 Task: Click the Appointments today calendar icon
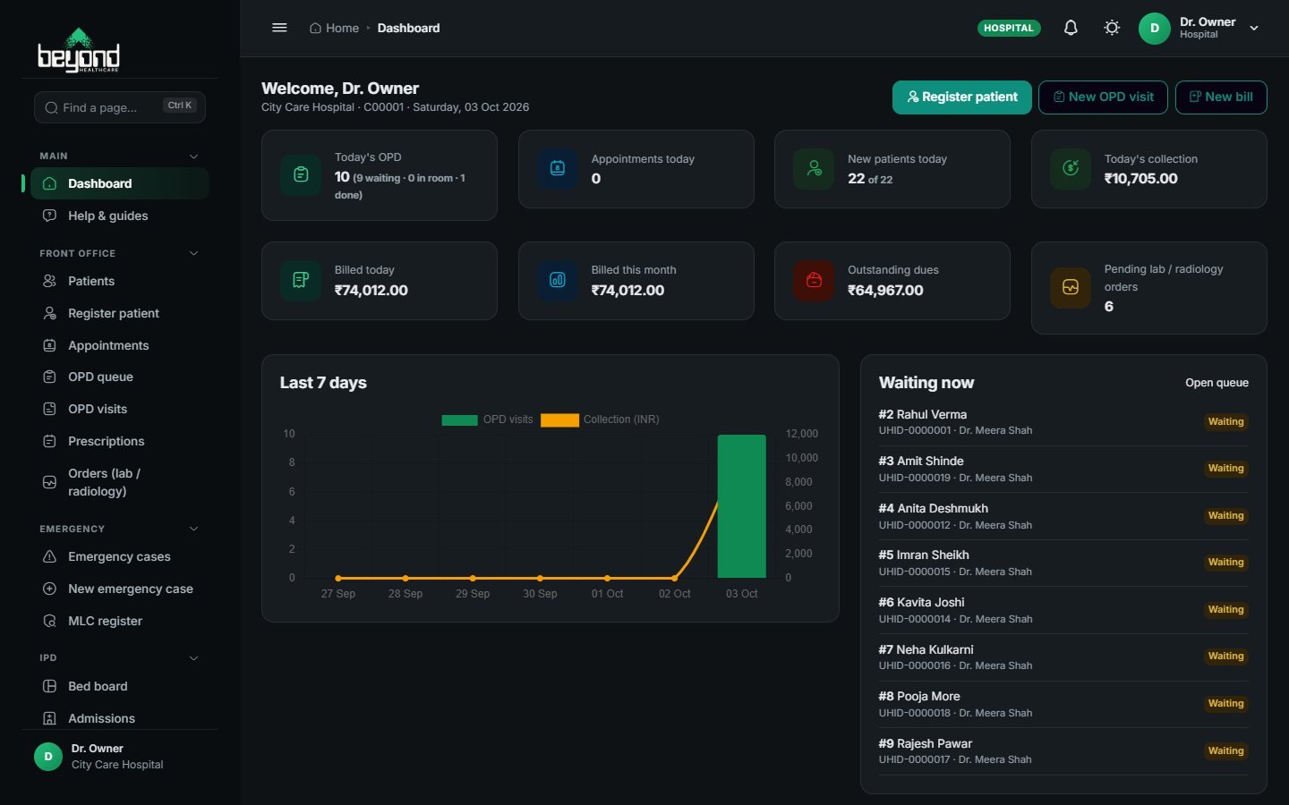(x=558, y=168)
